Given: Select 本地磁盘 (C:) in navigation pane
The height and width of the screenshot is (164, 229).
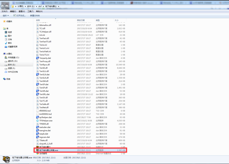Looking at the screenshot, I should [x=13, y=57].
